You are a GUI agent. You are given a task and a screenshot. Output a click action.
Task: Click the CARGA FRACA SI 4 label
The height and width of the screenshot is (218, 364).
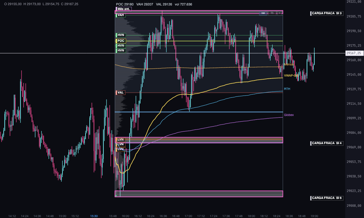(x=327, y=143)
